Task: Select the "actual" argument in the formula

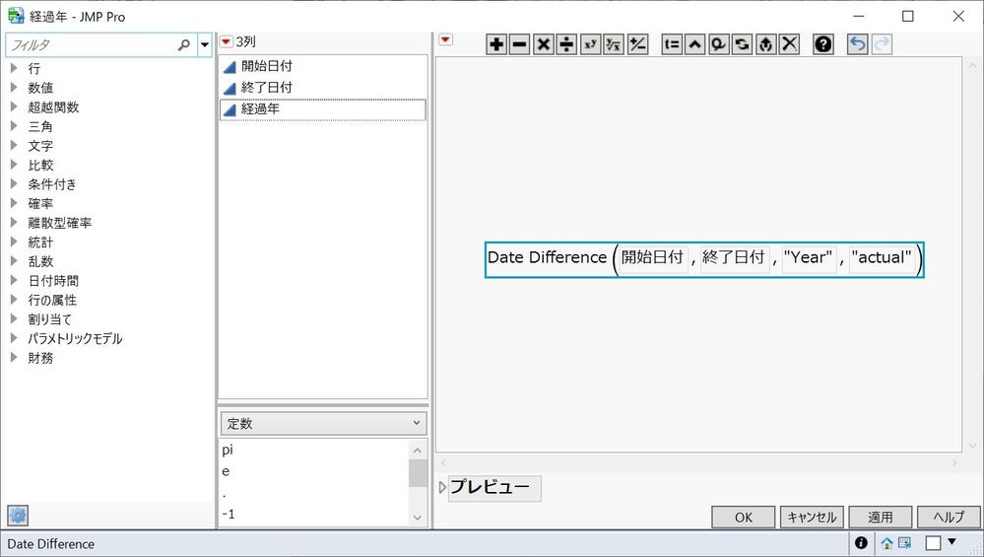Action: [x=882, y=257]
